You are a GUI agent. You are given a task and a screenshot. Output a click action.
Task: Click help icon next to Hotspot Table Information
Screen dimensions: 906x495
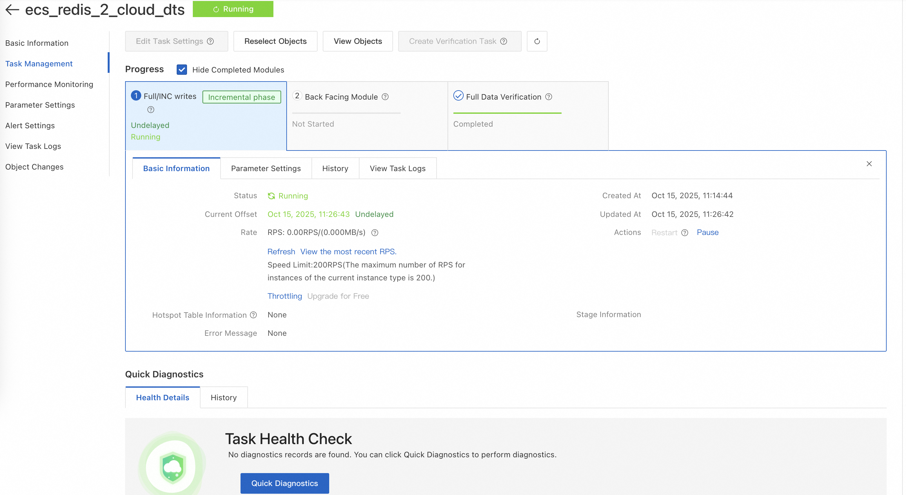click(x=253, y=315)
